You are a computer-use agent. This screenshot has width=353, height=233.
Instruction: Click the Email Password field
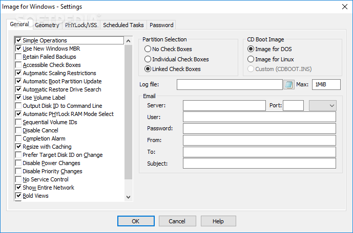[259, 128]
